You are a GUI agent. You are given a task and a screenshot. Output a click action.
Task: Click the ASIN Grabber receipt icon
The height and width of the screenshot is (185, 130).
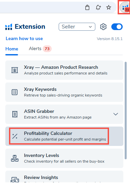tap(15, 114)
